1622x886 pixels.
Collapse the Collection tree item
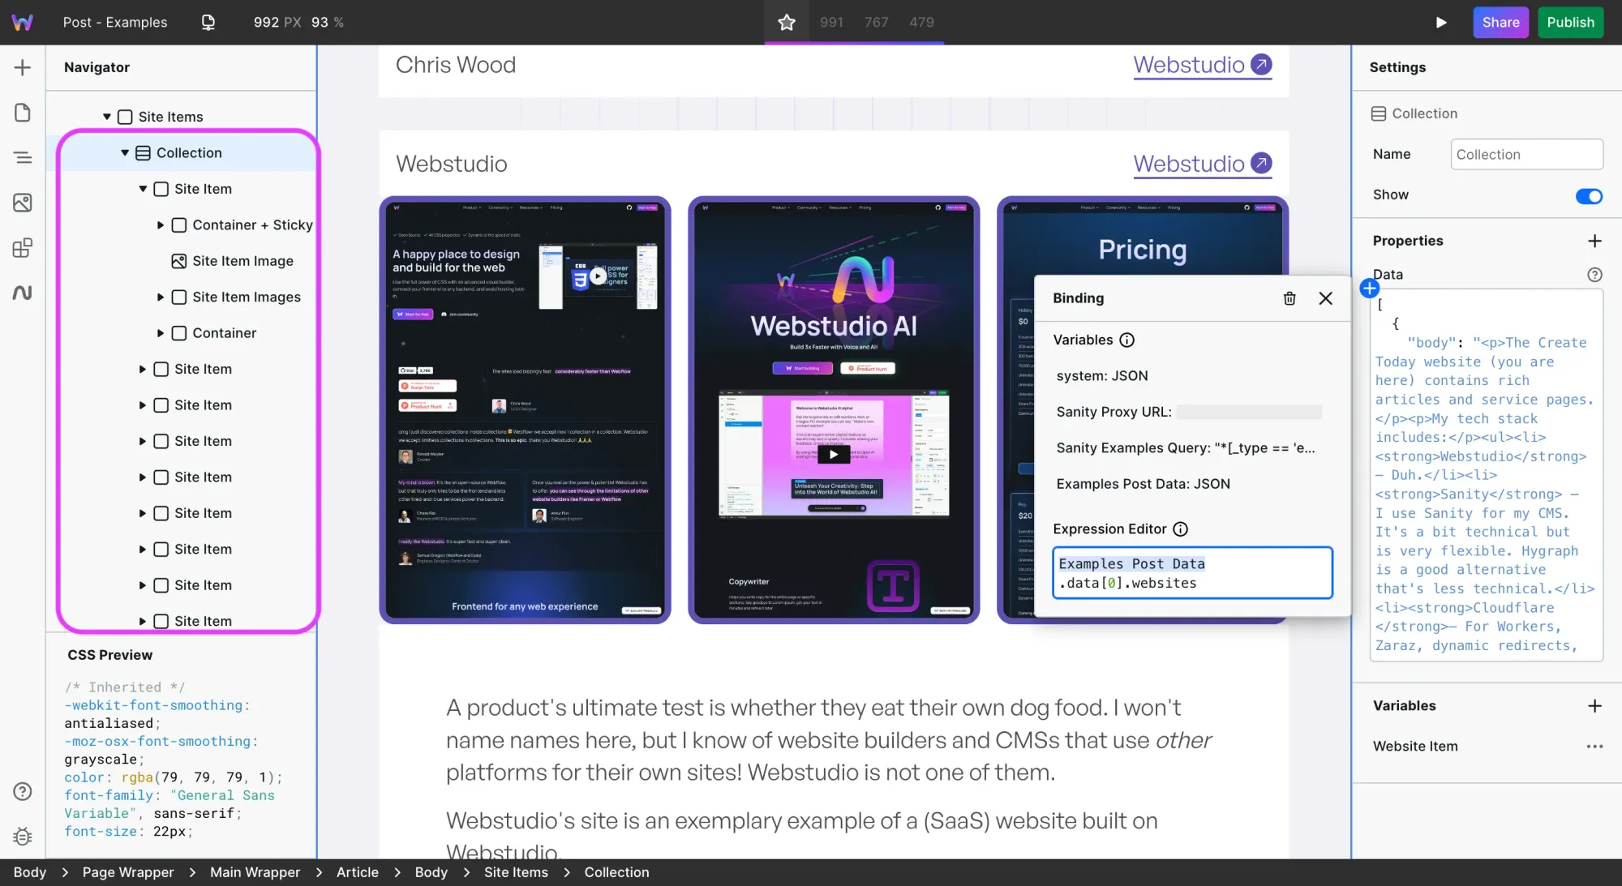tap(125, 152)
